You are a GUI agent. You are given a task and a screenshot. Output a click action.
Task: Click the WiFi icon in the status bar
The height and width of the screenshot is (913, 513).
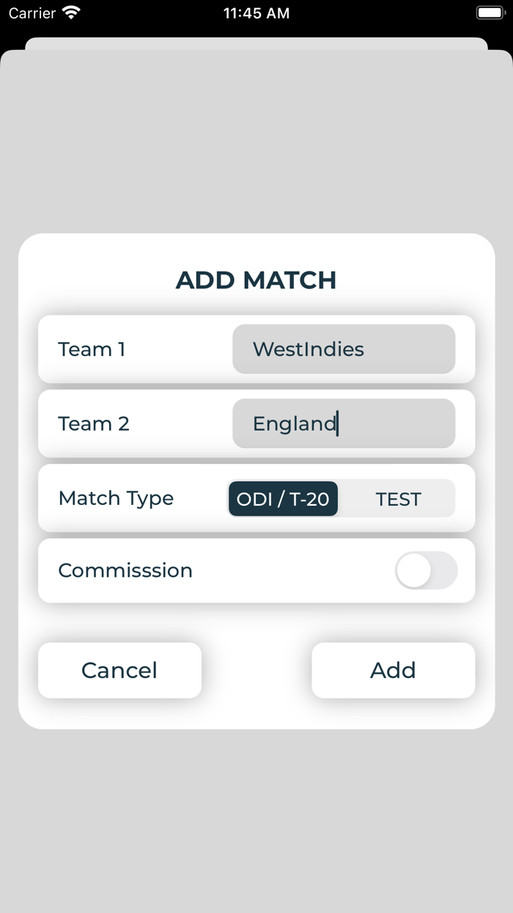pyautogui.click(x=71, y=12)
